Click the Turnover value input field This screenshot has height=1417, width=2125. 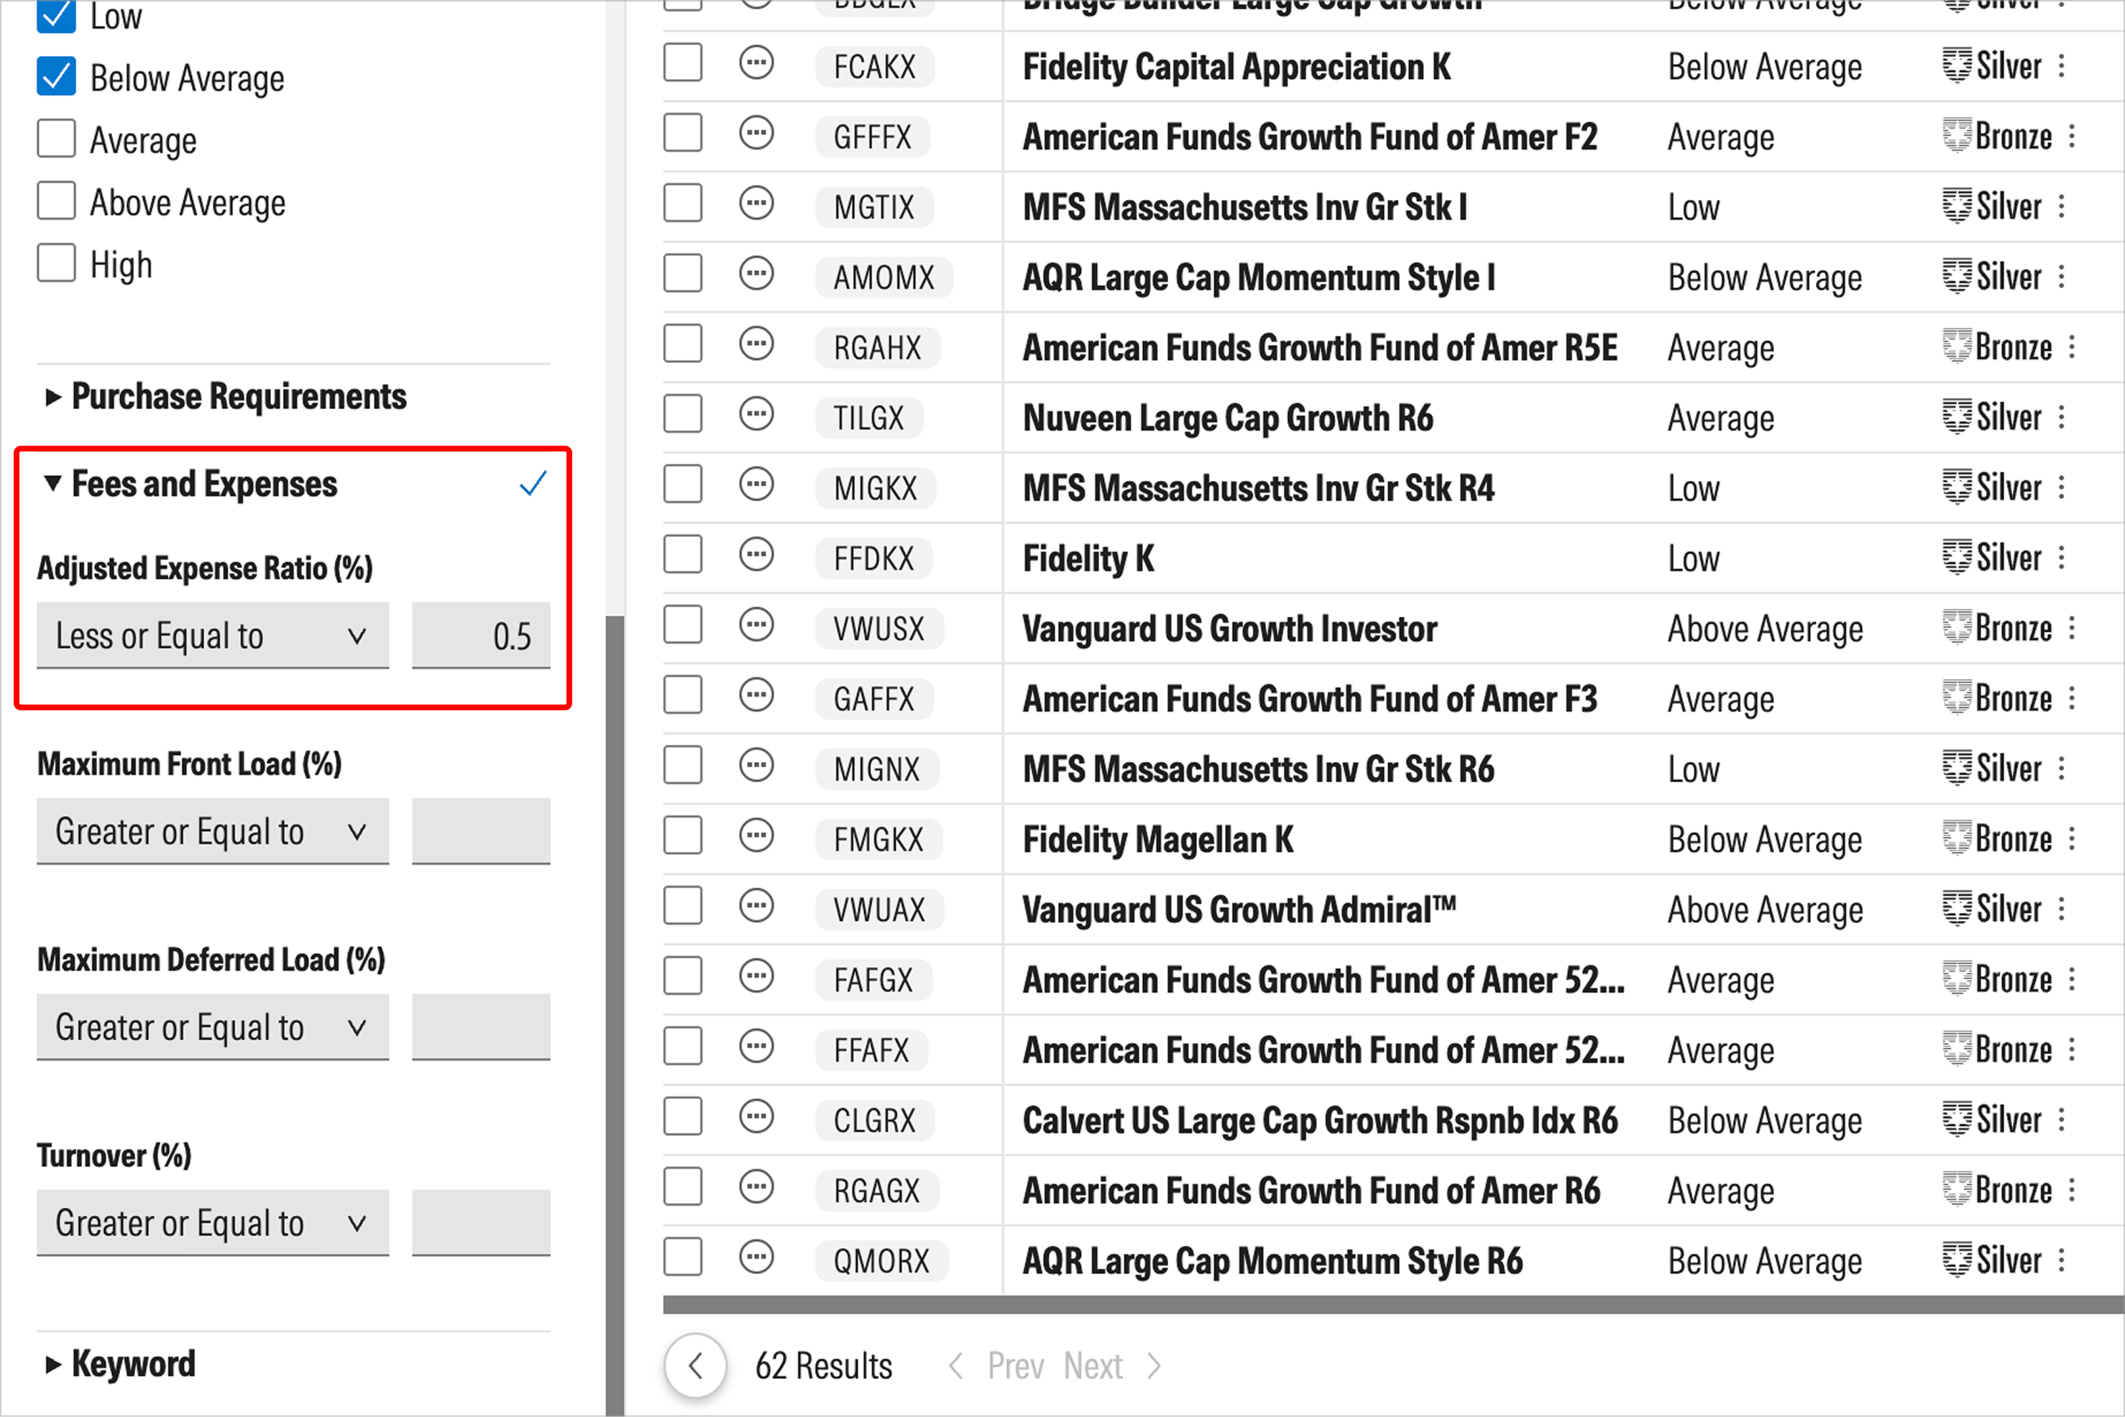click(481, 1223)
